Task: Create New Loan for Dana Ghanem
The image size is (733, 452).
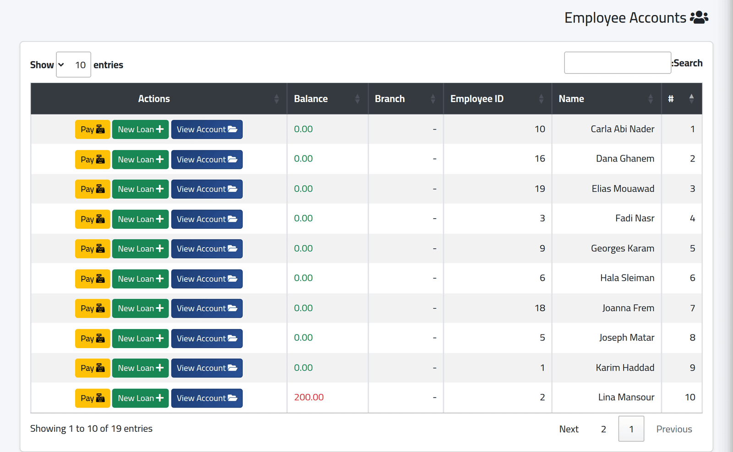Action: coord(140,160)
